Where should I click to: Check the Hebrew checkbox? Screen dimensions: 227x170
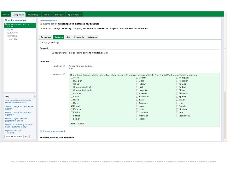[x=137, y=84]
